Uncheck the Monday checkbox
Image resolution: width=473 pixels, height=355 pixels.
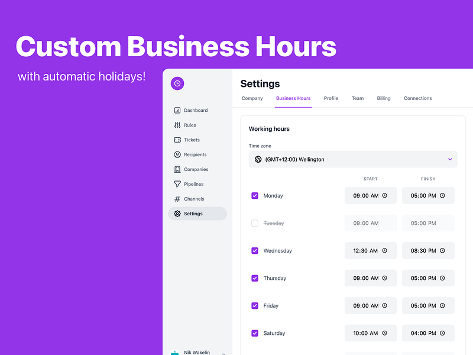coord(255,196)
